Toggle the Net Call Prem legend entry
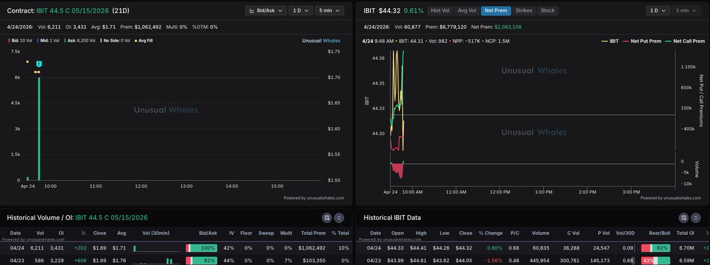This screenshot has height=265, width=710. (684, 41)
